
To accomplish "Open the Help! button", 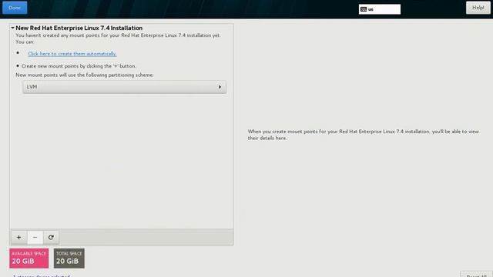I will pyautogui.click(x=478, y=8).
